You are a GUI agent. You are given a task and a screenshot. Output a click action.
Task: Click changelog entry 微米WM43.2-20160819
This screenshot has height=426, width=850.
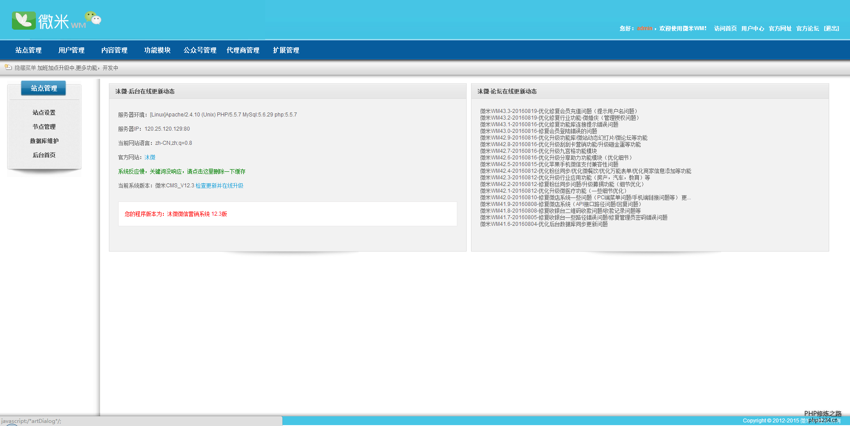(560, 118)
